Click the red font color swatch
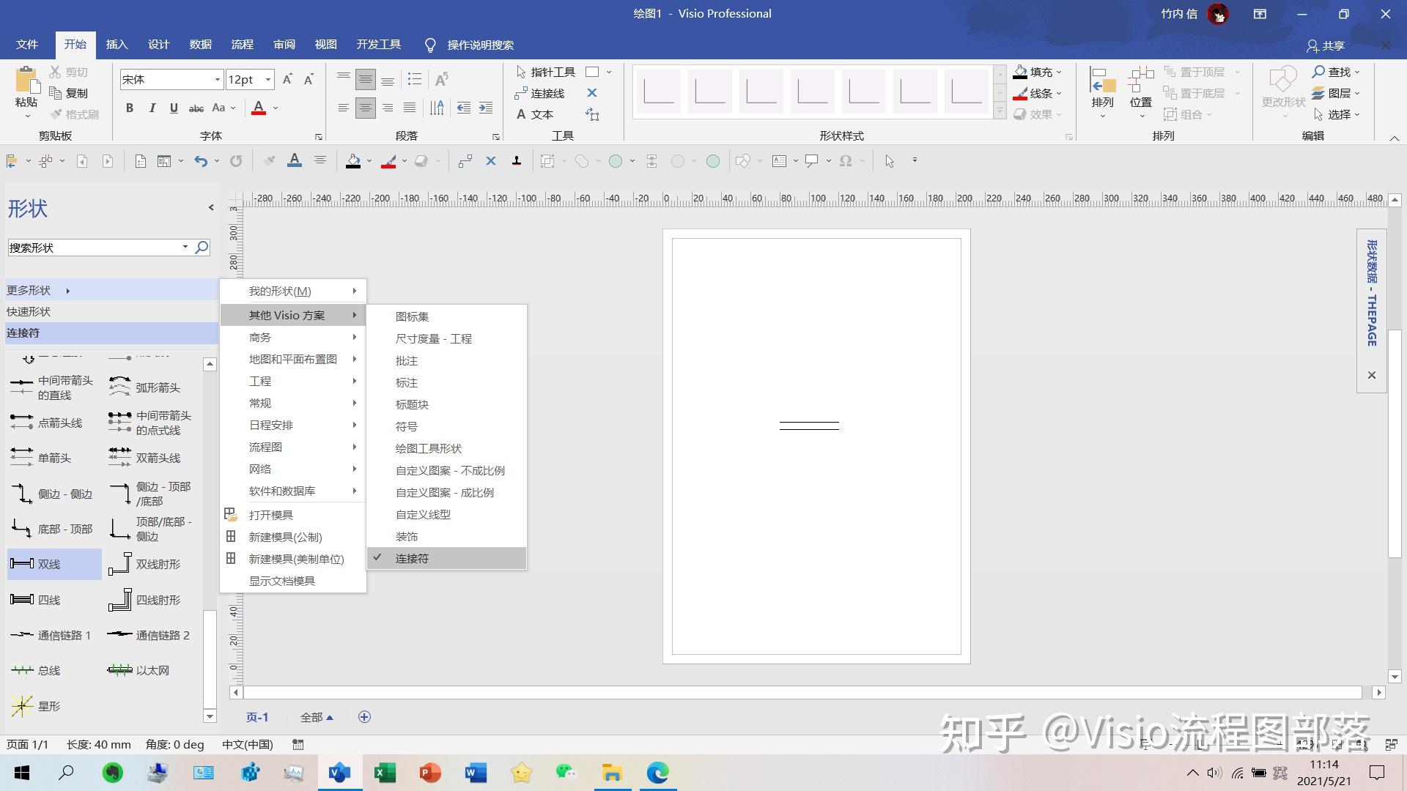The height and width of the screenshot is (791, 1407). (259, 108)
